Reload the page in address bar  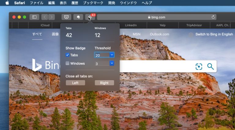pyautogui.click(x=213, y=17)
